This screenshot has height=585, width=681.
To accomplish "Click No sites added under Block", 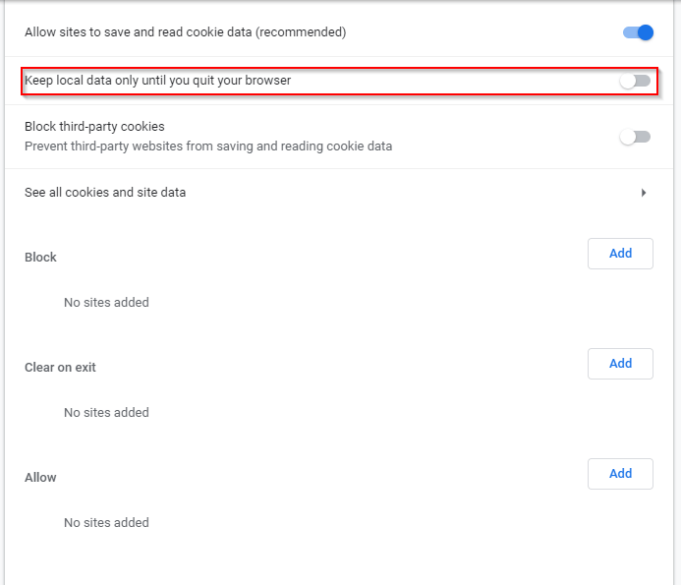I will [106, 303].
